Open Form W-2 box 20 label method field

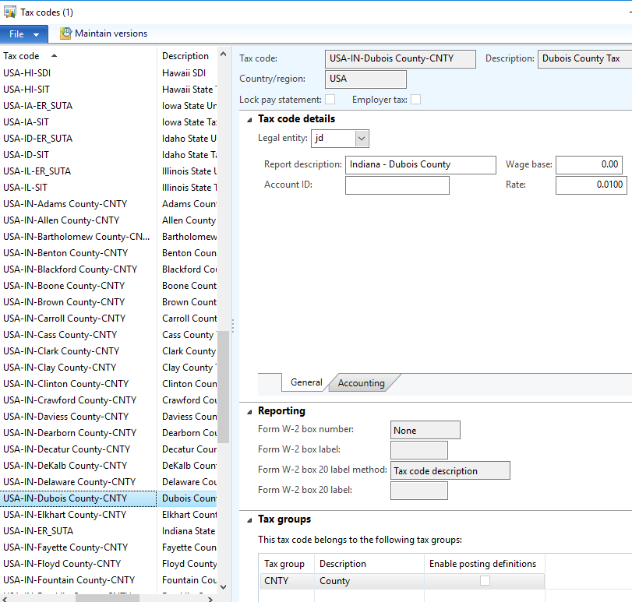pyautogui.click(x=450, y=470)
